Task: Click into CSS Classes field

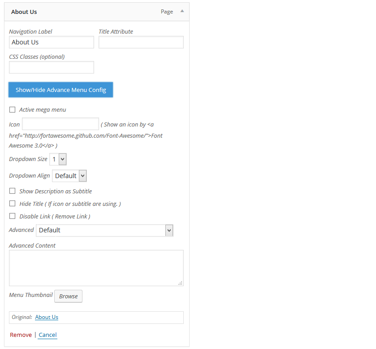Action: pos(52,67)
